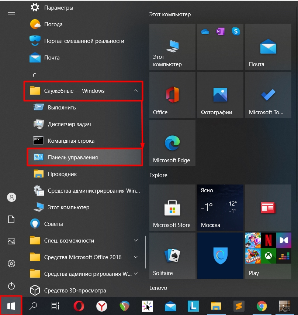
Task: Open the Этот компьютер tile
Action: click(x=172, y=47)
